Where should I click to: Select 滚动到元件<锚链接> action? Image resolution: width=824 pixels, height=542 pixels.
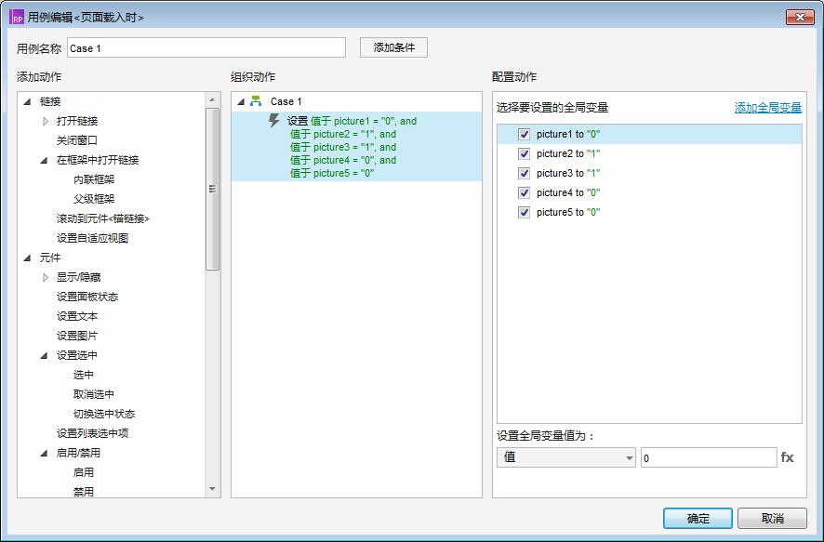pyautogui.click(x=103, y=218)
